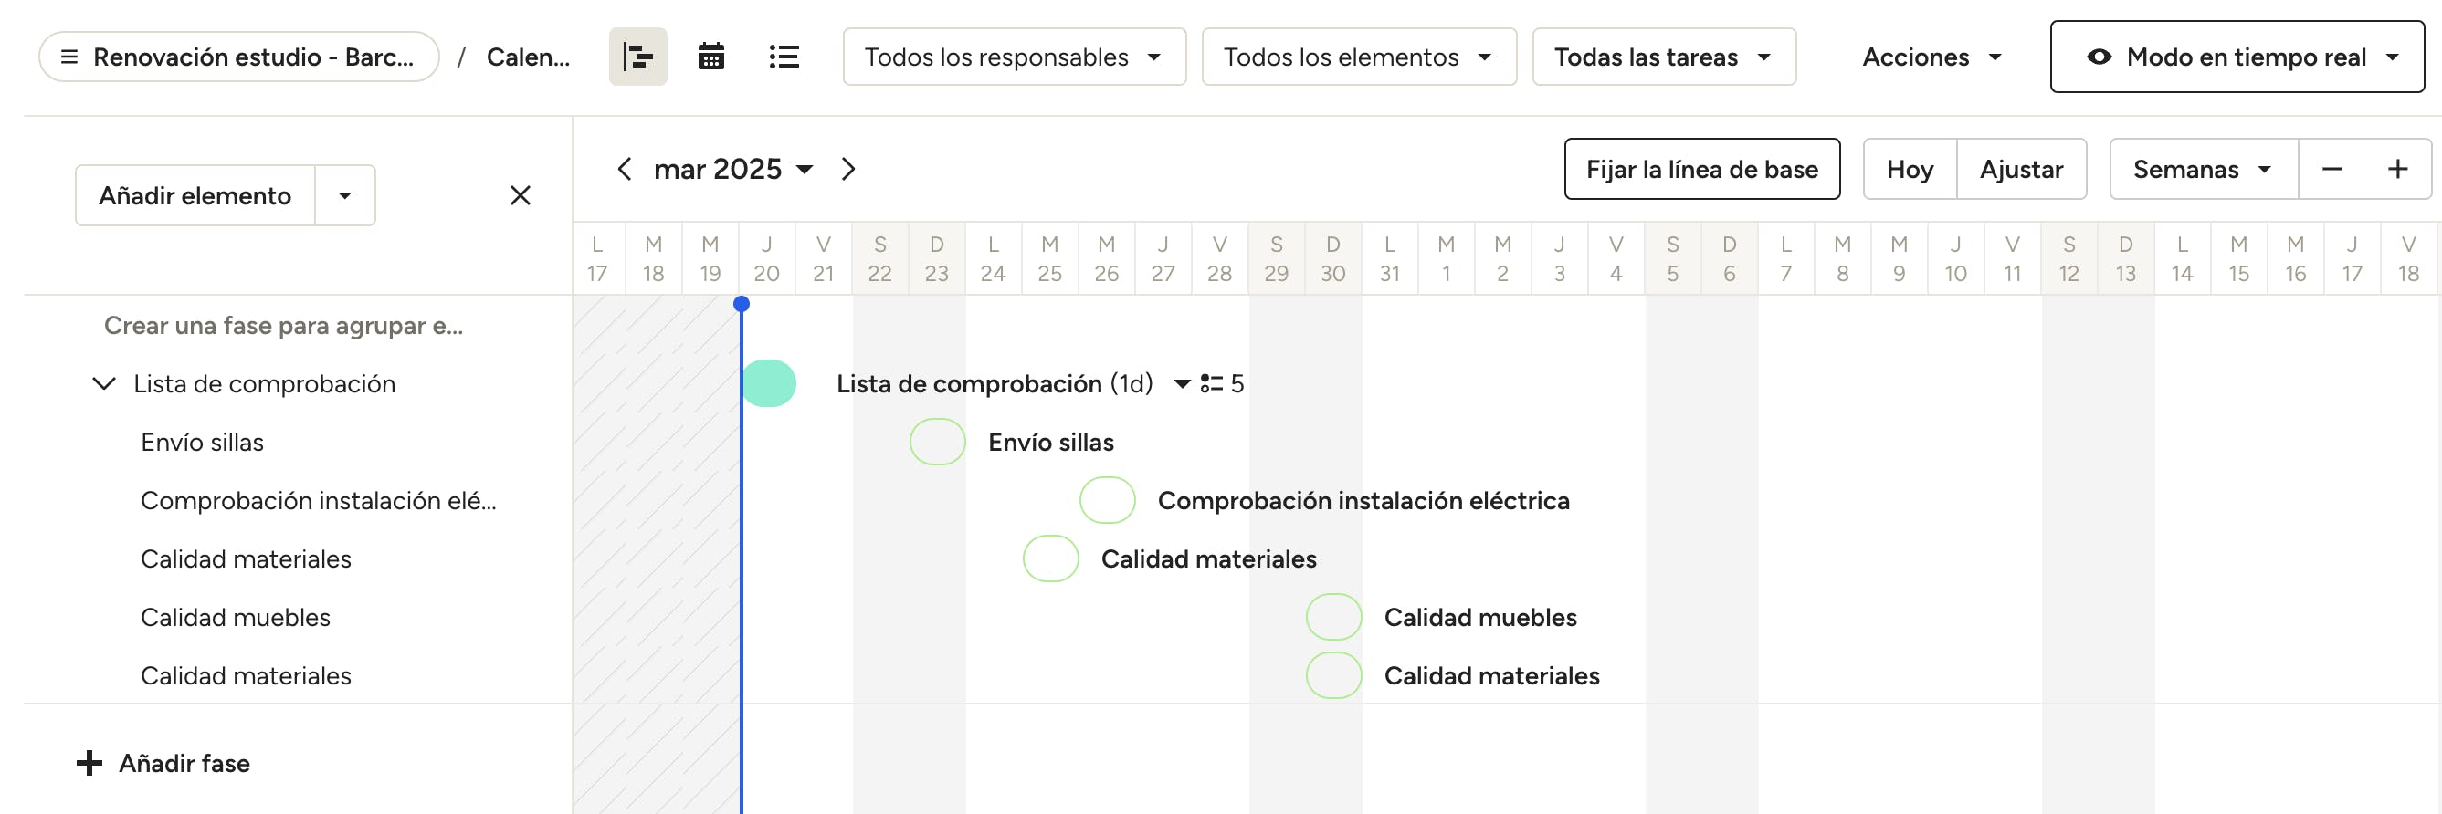Open the Acciones menu
Viewport: 2442px width, 814px height.
[1931, 57]
